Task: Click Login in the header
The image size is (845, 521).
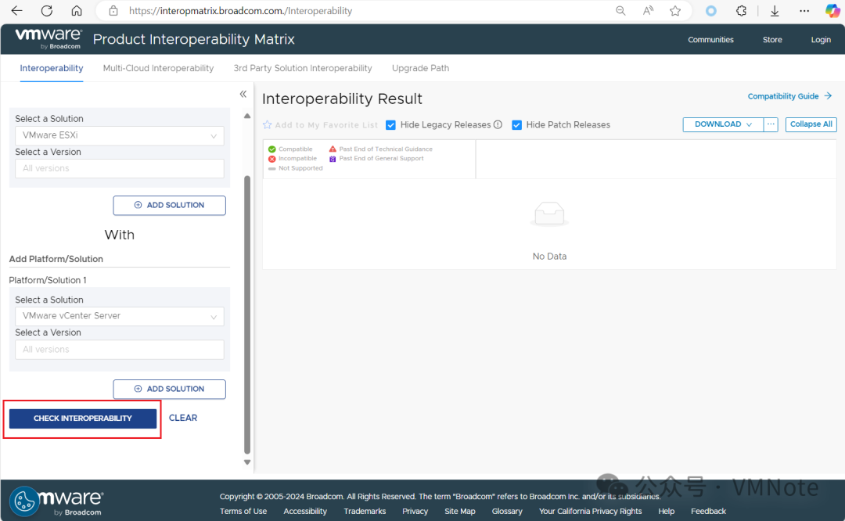Action: click(x=821, y=40)
